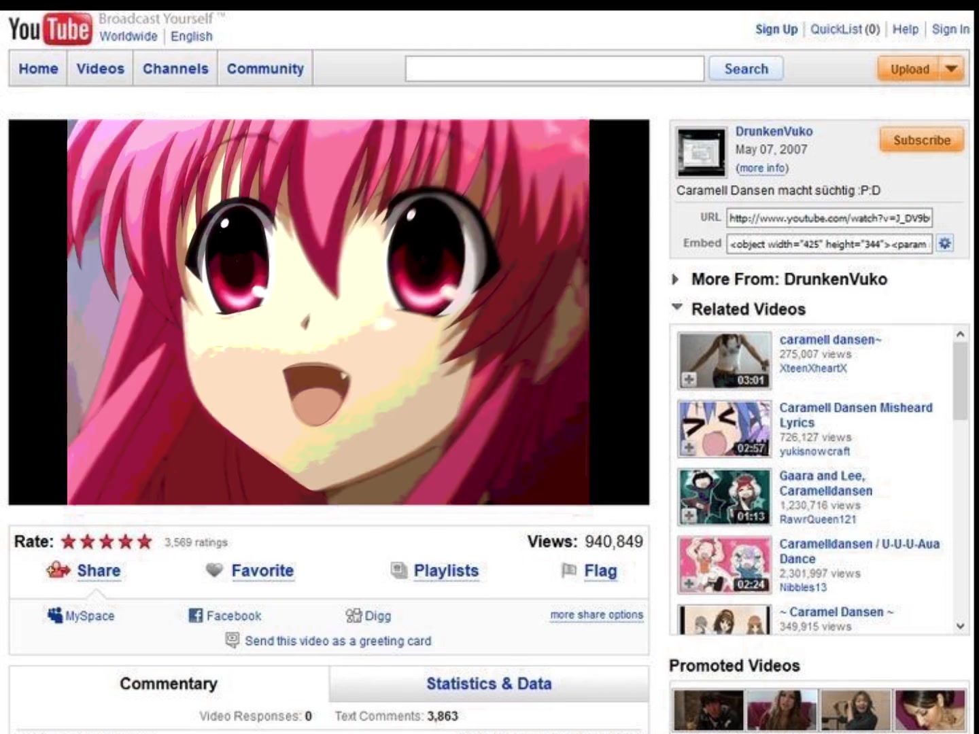Click the Sign In link
Viewport: 979px width, 734px height.
click(950, 29)
